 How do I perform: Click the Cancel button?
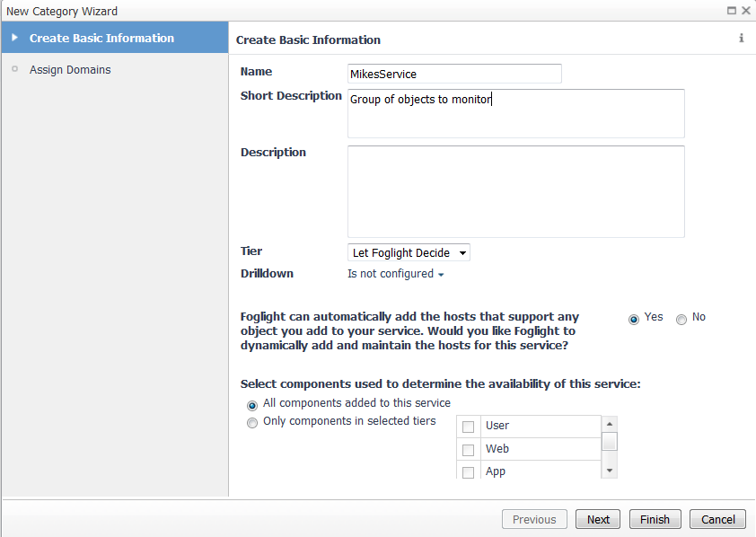pyautogui.click(x=718, y=519)
